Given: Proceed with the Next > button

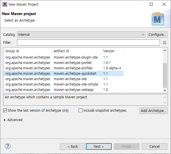Looking at the screenshot, I should (x=99, y=147).
